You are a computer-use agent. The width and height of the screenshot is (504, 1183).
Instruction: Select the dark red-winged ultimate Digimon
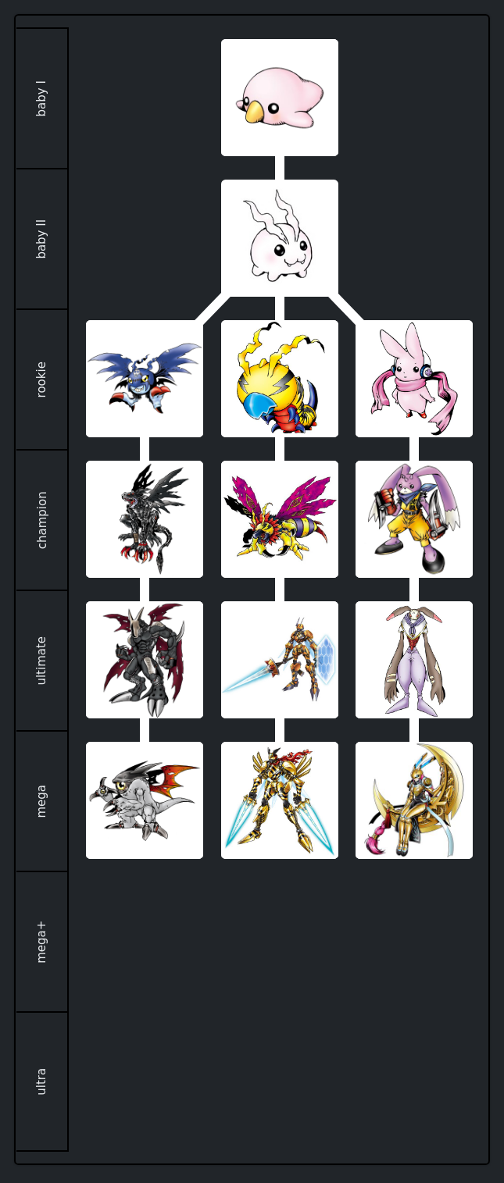(x=145, y=660)
